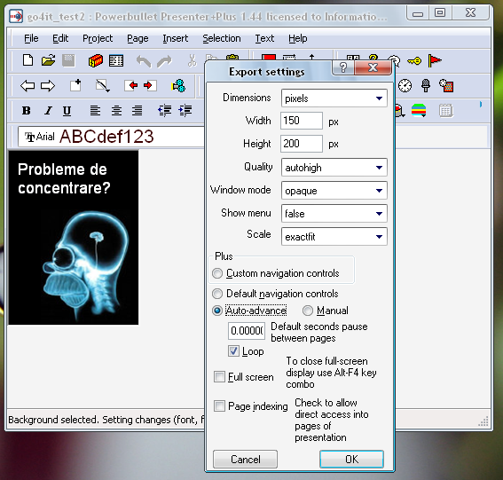Click the Export settings help question button
Screen dimensions: 503x480
[343, 67]
